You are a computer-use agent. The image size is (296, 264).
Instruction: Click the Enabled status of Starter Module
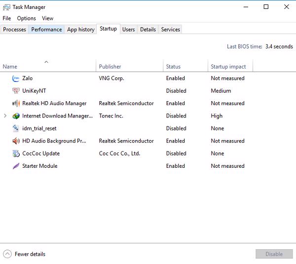[x=175, y=166]
